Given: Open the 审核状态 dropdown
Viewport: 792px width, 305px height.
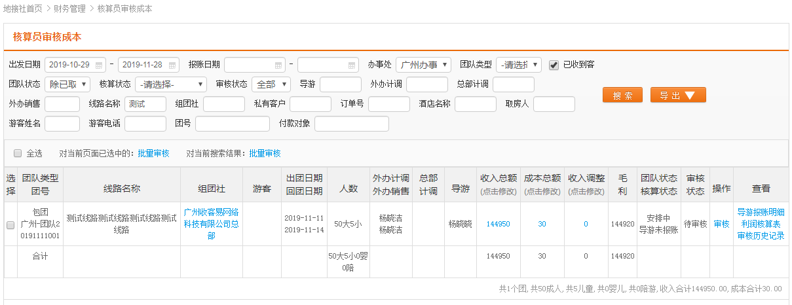Looking at the screenshot, I should (x=271, y=84).
